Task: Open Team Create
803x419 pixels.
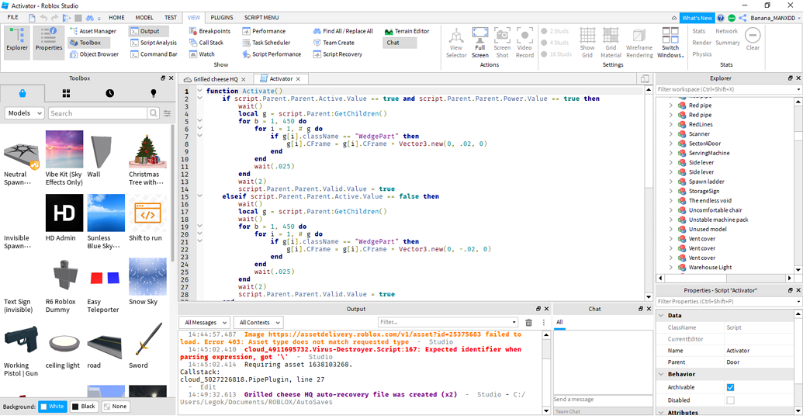Action: [x=334, y=43]
